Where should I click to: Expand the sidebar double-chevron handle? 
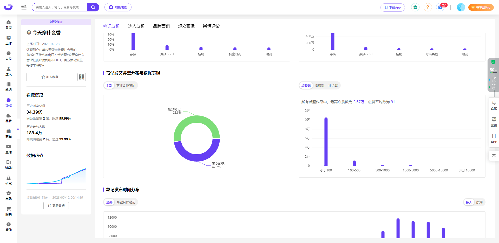pyautogui.click(x=18, y=129)
